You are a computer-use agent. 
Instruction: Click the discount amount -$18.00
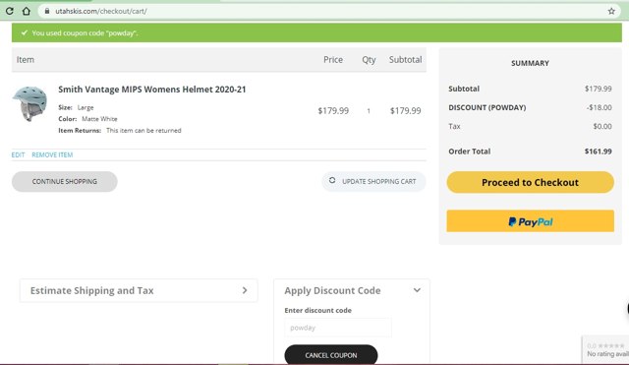pyautogui.click(x=599, y=107)
